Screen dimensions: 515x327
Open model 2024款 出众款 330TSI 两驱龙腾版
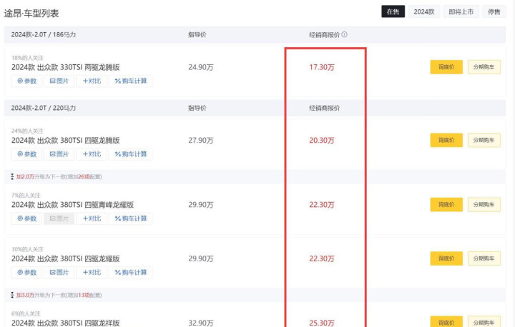65,67
